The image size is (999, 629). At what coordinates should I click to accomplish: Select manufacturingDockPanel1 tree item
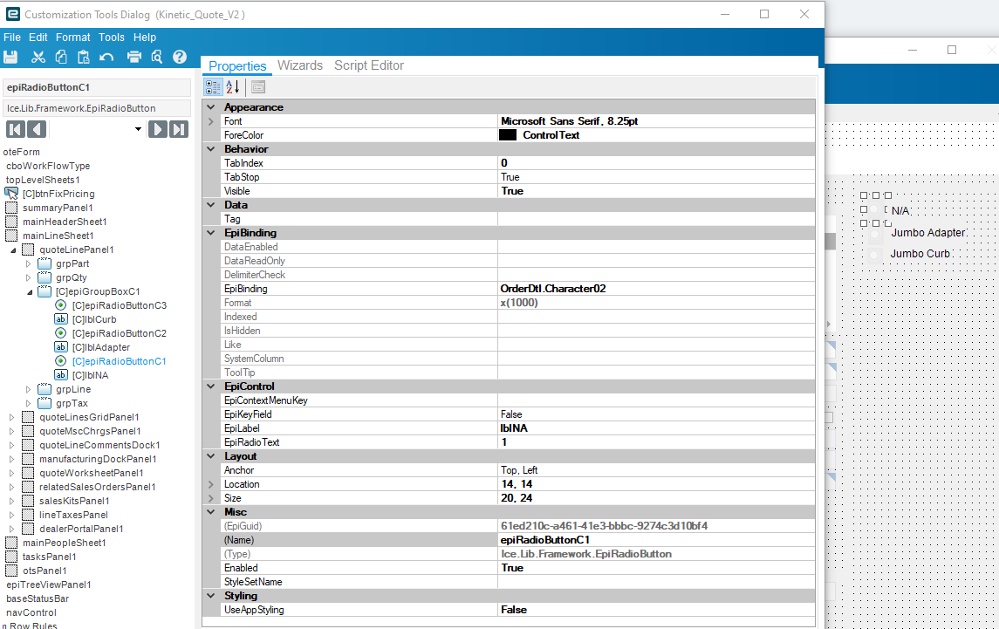click(98, 459)
